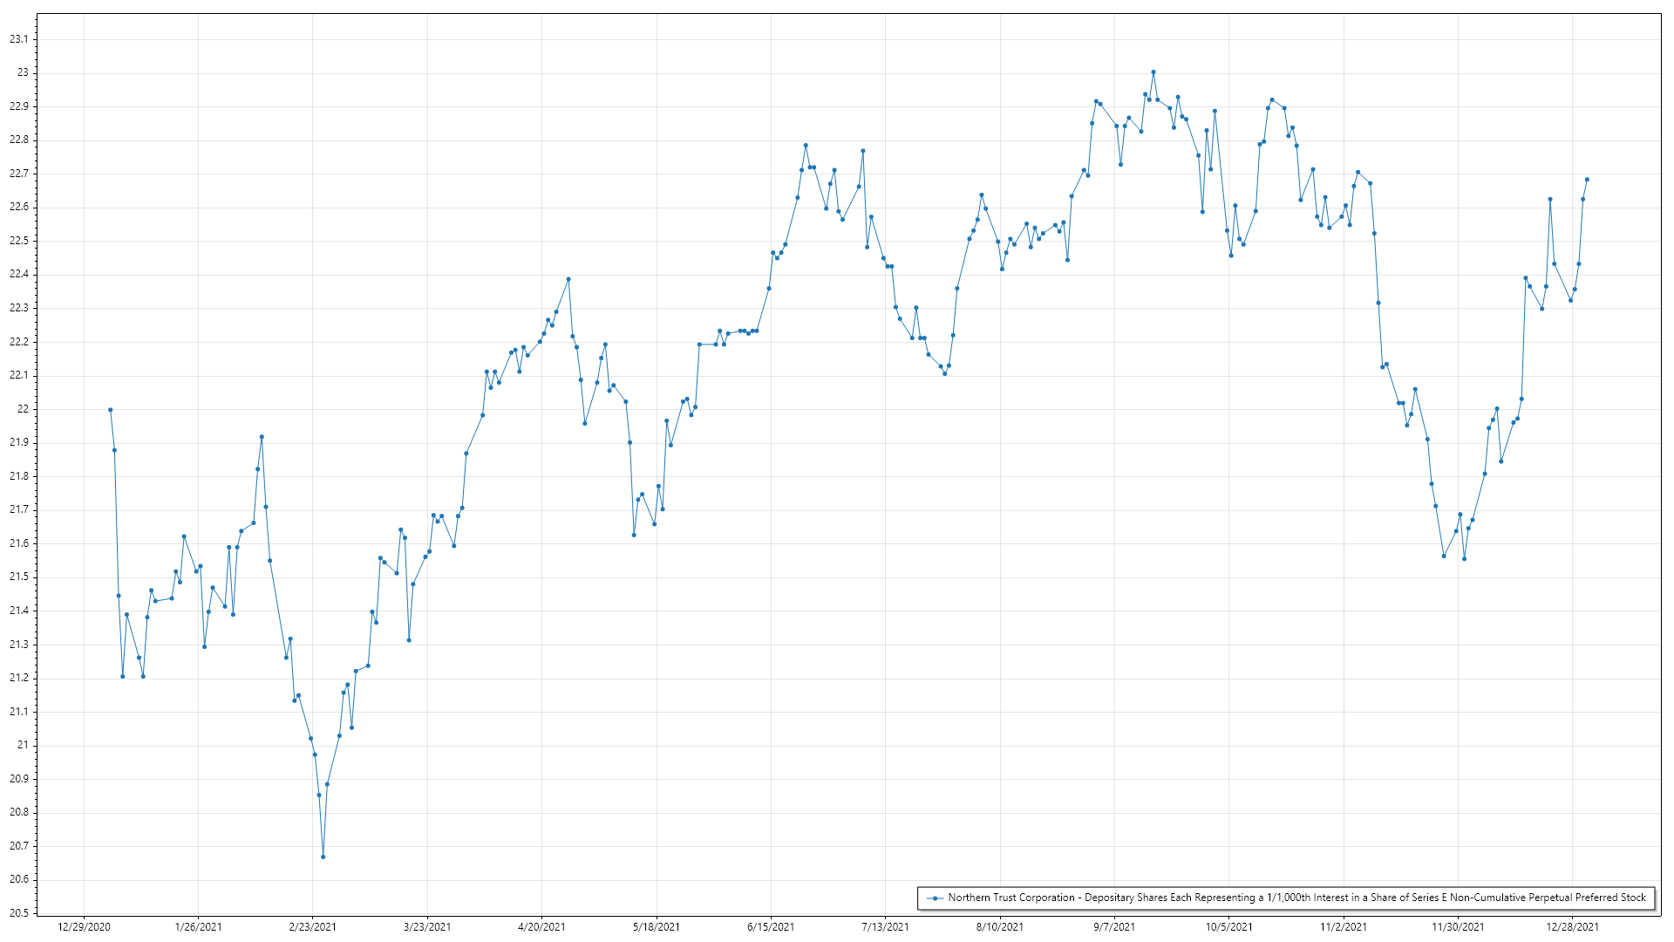Click the 23.1 y-axis value label
This screenshot has height=942, width=1674.
coord(18,39)
